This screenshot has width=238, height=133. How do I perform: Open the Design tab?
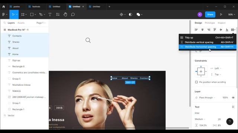pyautogui.click(x=198, y=23)
